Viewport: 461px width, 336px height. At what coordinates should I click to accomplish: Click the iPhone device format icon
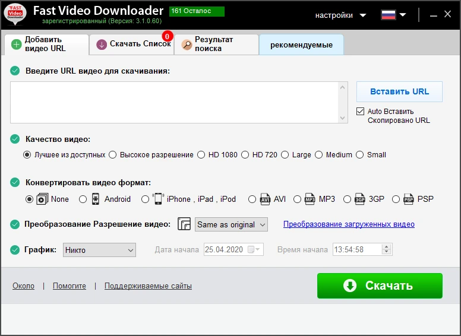click(x=158, y=199)
